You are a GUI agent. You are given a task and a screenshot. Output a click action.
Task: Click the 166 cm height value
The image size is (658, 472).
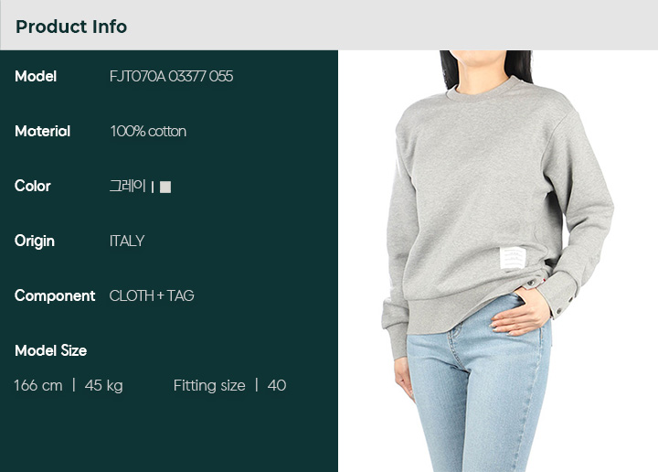[38, 385]
